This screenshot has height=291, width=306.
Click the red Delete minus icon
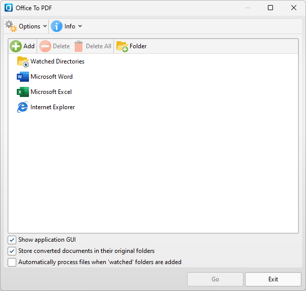click(45, 46)
